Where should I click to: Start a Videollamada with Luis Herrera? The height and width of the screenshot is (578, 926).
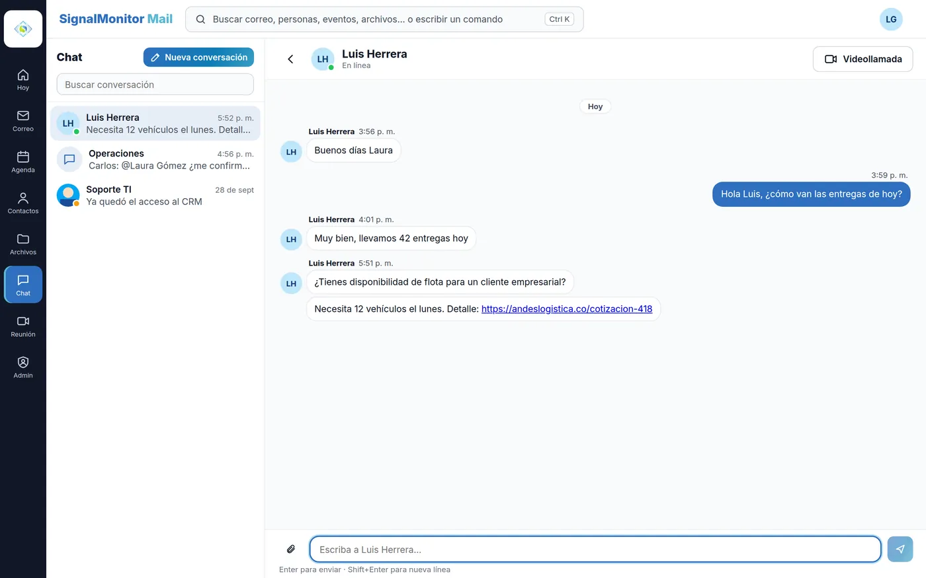coord(863,59)
